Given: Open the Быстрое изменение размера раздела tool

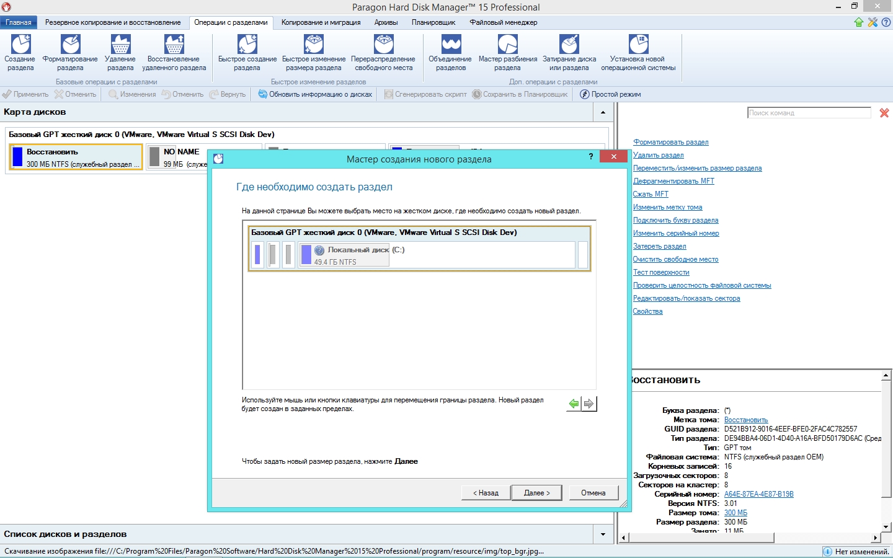Looking at the screenshot, I should pos(314,53).
